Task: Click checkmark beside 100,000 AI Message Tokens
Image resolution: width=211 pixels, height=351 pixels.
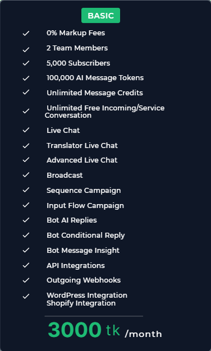Action: [26, 78]
